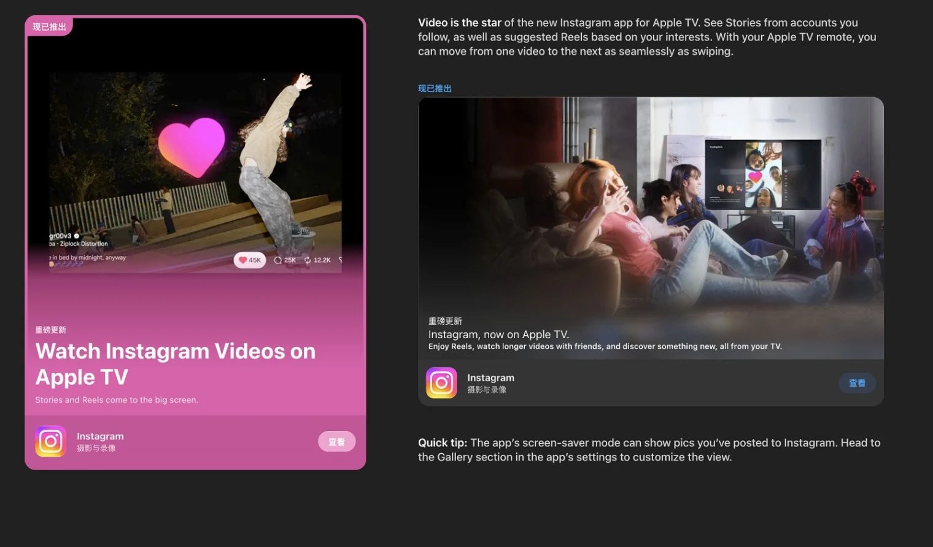Click the Instagram name in the pink card
Screen dimensions: 933x547
click(100, 436)
